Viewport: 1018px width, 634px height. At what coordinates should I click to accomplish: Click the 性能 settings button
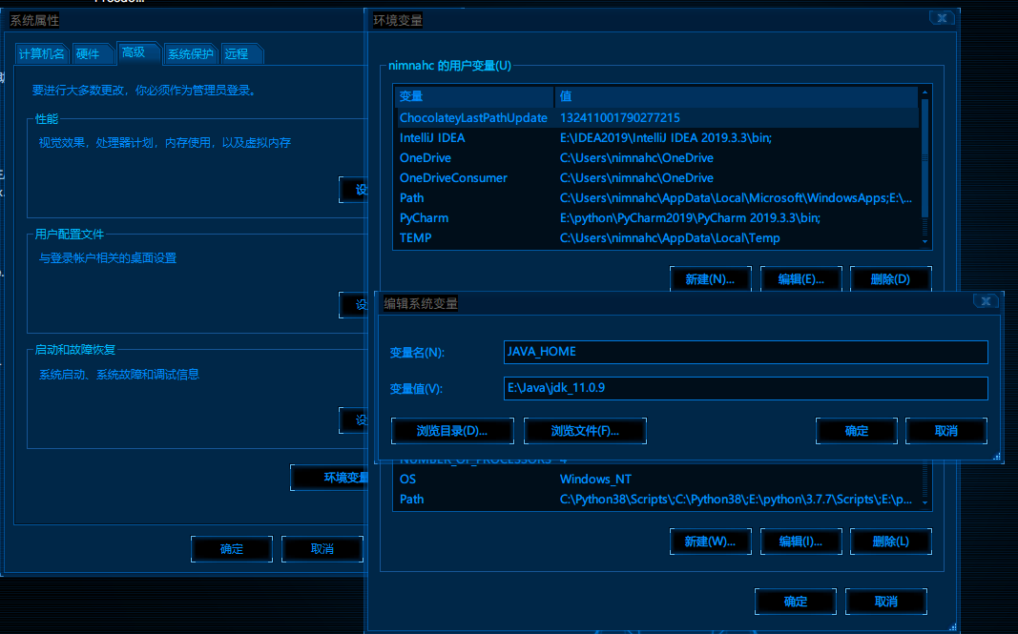(353, 190)
